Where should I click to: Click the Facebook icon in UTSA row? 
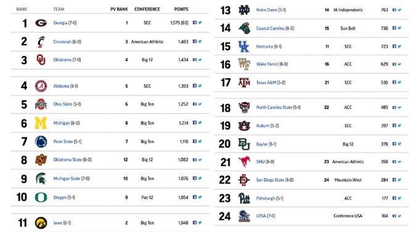(394, 216)
